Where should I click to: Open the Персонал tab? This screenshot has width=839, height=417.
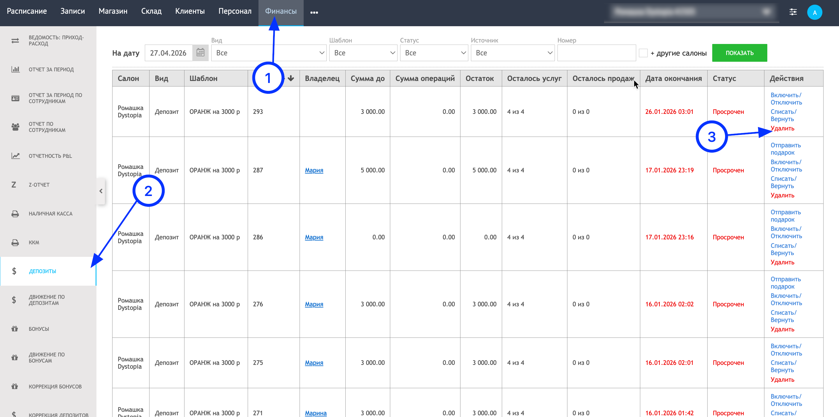point(235,11)
